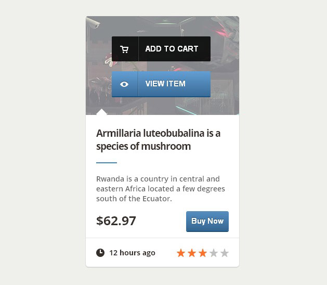This screenshot has height=285, width=327.
Task: Select the second rating star
Action: point(192,253)
